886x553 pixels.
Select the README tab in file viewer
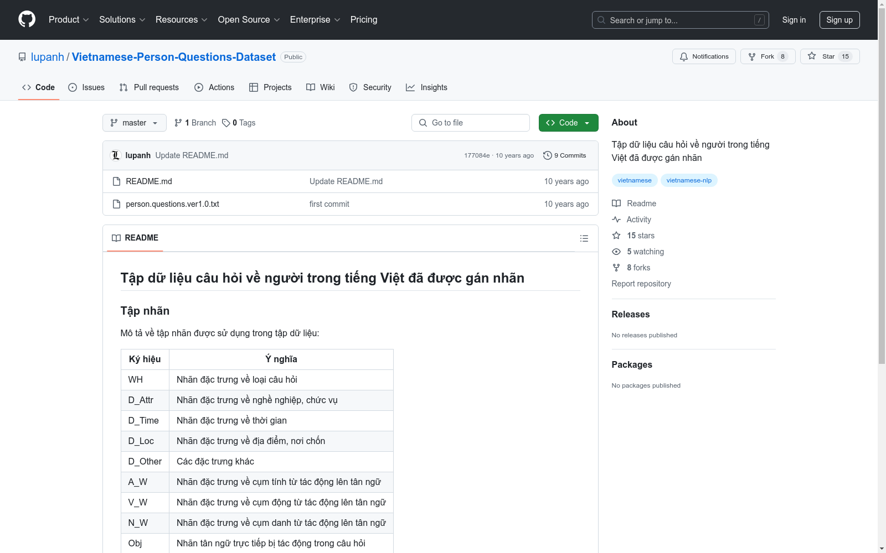[135, 238]
